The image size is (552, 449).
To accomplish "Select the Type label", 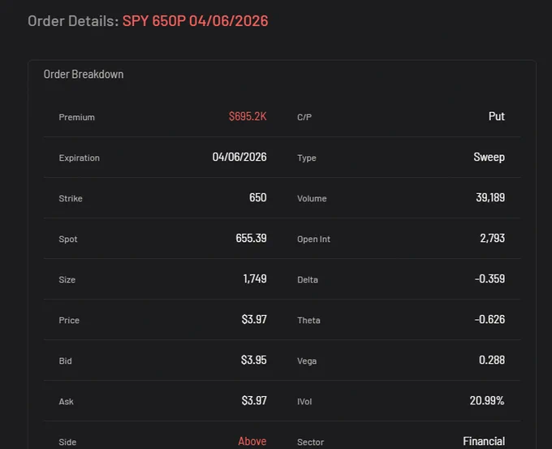I will pyautogui.click(x=307, y=158).
